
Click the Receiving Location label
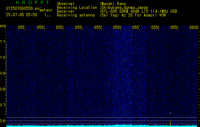(x=77, y=8)
